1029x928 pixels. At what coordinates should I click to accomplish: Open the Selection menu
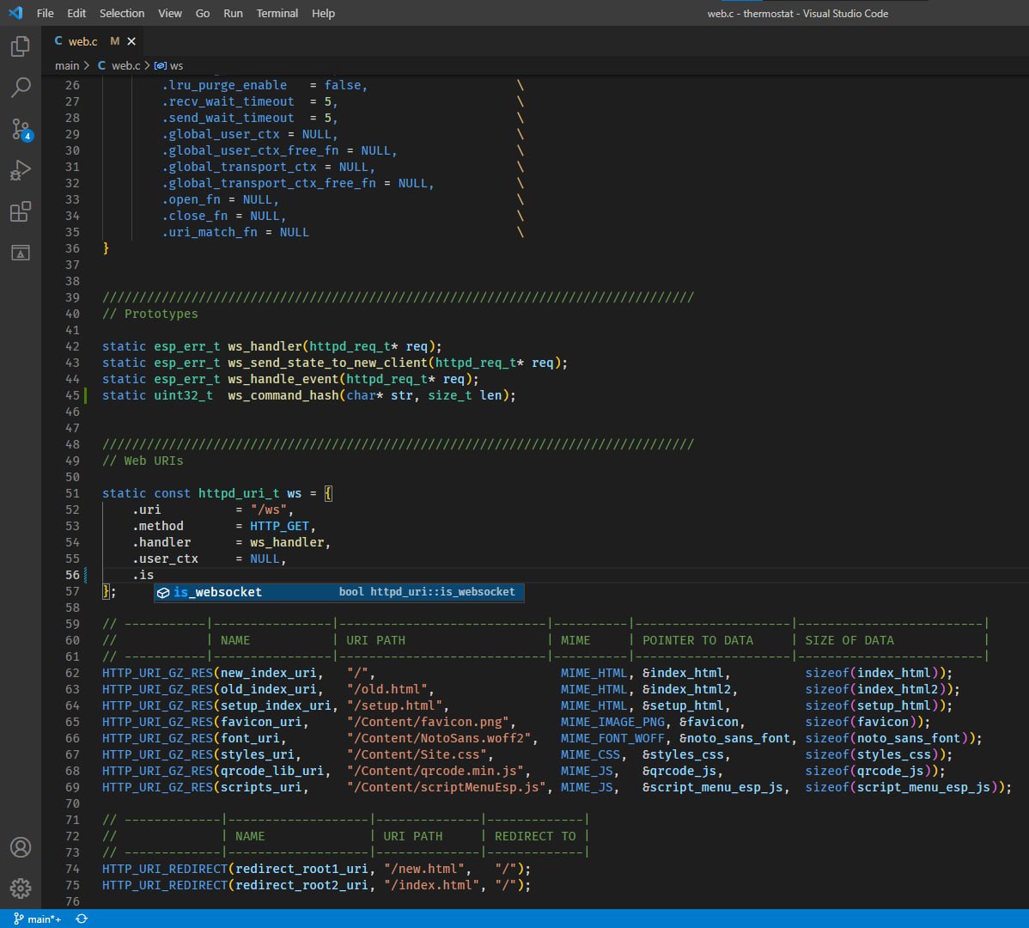[122, 13]
